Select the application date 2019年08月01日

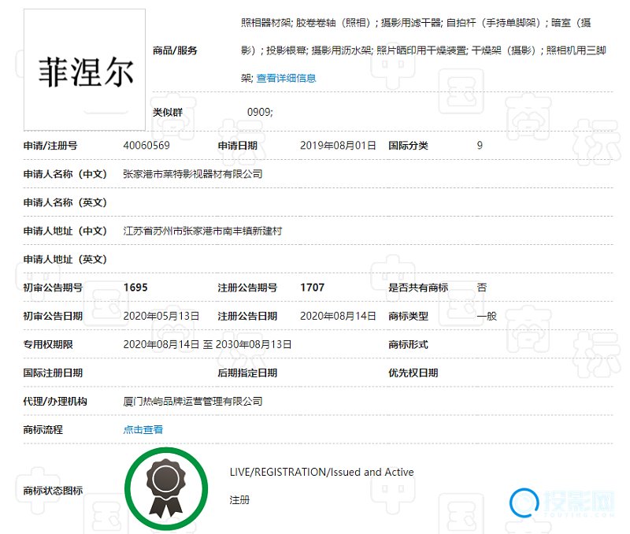338,146
